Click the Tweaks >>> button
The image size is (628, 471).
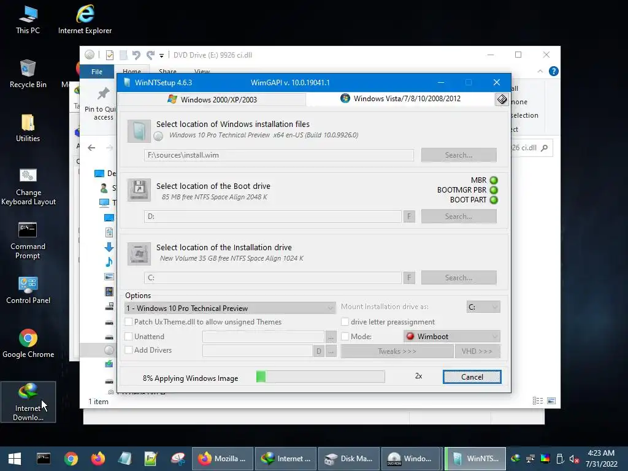[x=397, y=351]
